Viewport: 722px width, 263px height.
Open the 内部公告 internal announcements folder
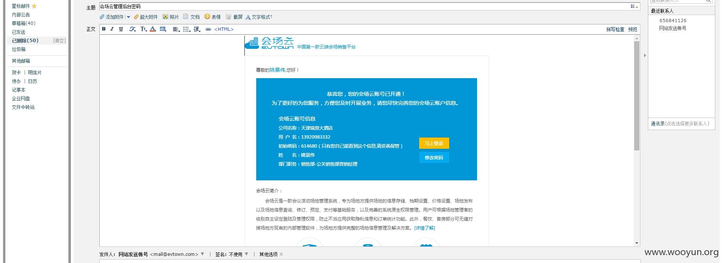pos(21,15)
